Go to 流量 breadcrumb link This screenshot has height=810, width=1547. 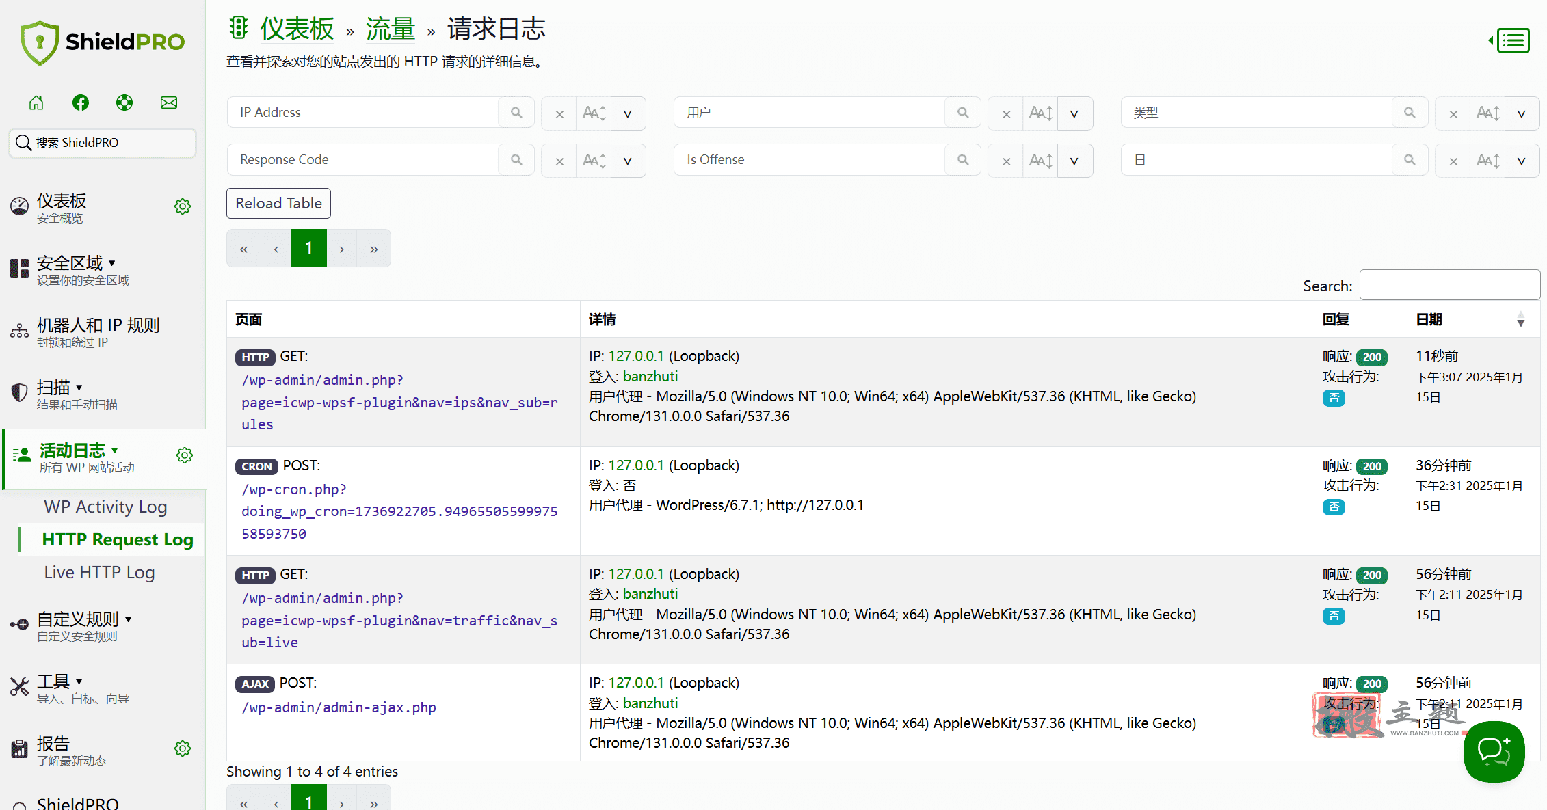(391, 29)
